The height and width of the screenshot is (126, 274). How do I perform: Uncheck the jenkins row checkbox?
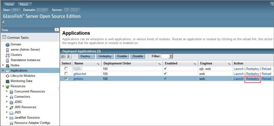pos(66,79)
